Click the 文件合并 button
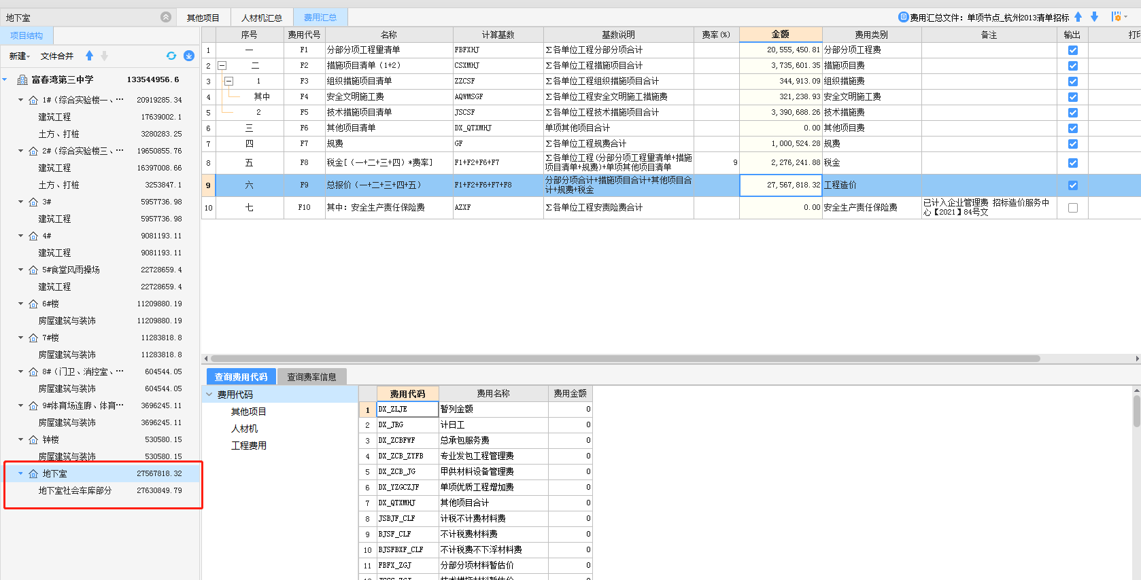Image resolution: width=1141 pixels, height=580 pixels. point(57,56)
